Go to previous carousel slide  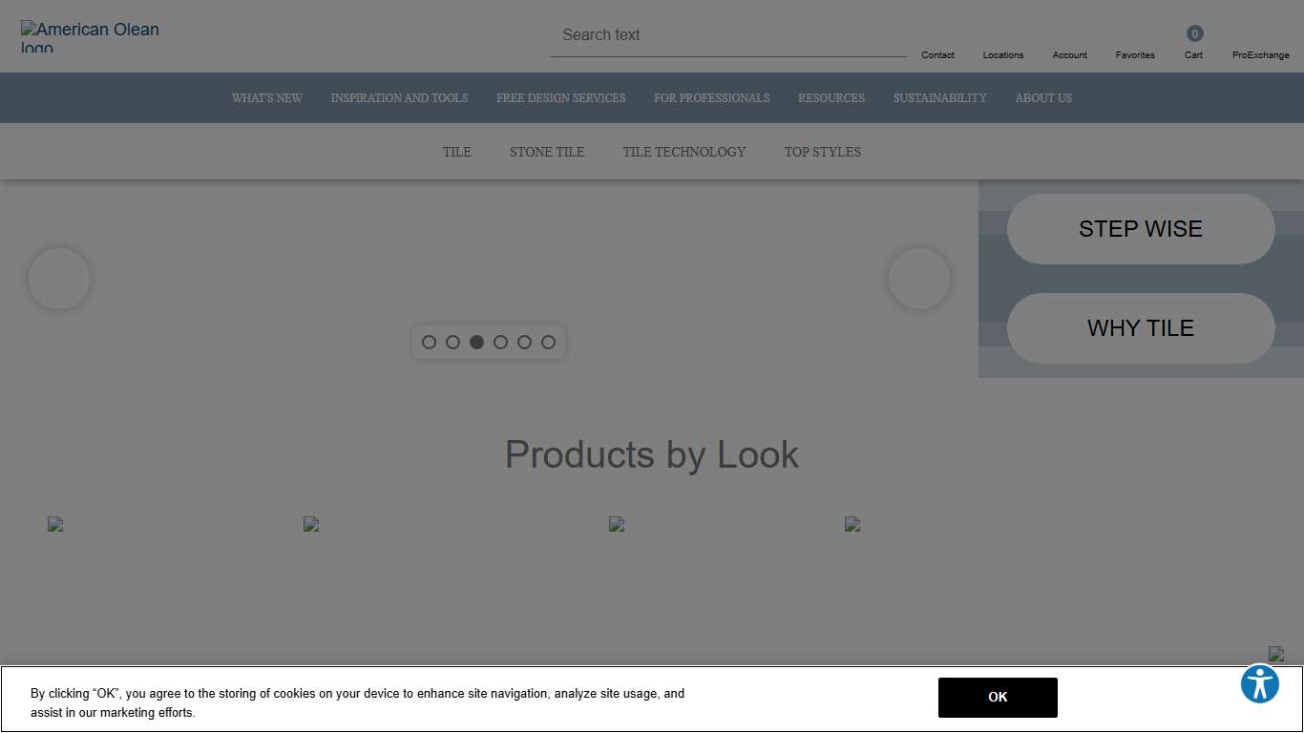point(59,279)
